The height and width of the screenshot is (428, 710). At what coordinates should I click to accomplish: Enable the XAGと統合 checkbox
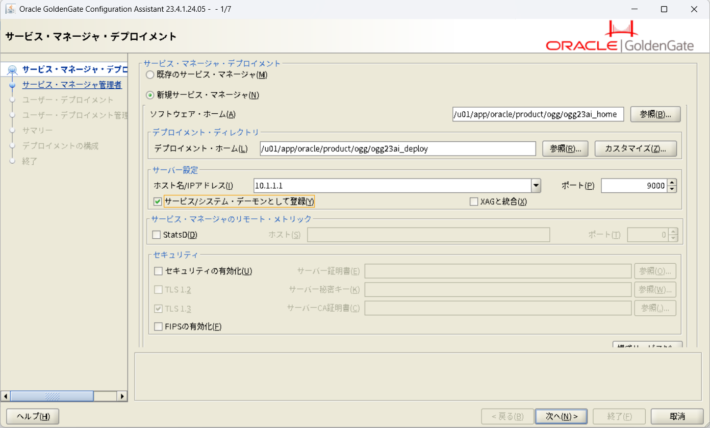473,201
